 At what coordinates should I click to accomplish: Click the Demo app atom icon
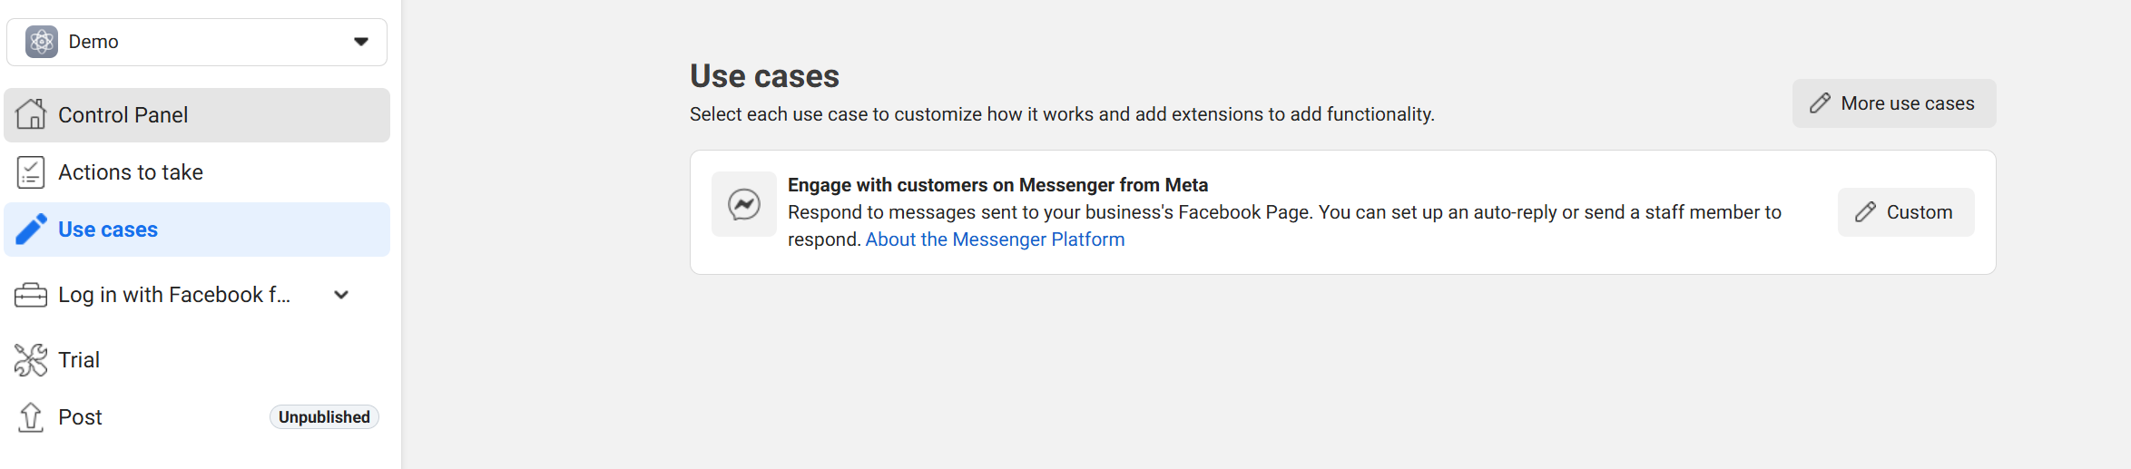tap(42, 42)
